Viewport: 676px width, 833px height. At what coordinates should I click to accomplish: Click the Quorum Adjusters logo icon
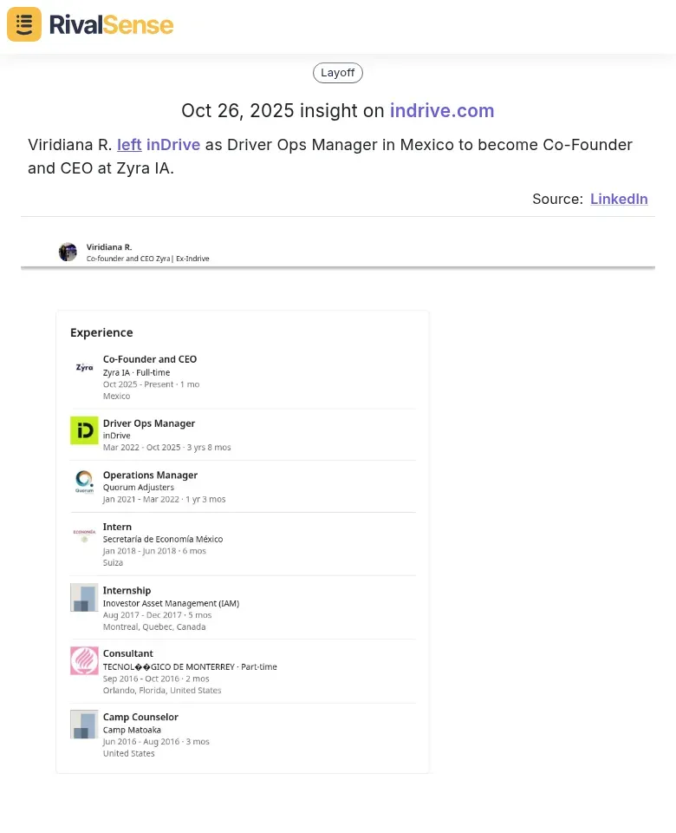pyautogui.click(x=84, y=482)
